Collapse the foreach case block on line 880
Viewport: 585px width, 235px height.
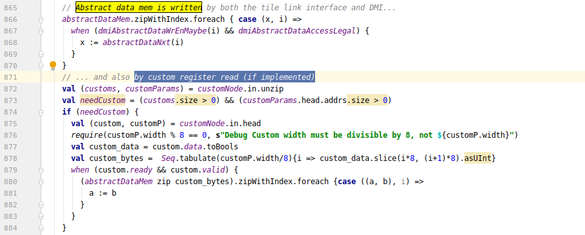41,182
